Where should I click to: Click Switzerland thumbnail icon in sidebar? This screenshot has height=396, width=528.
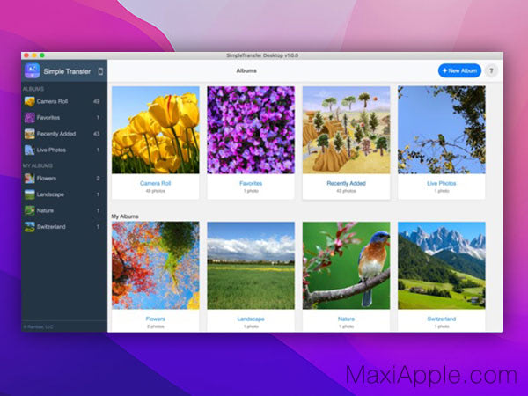point(29,227)
